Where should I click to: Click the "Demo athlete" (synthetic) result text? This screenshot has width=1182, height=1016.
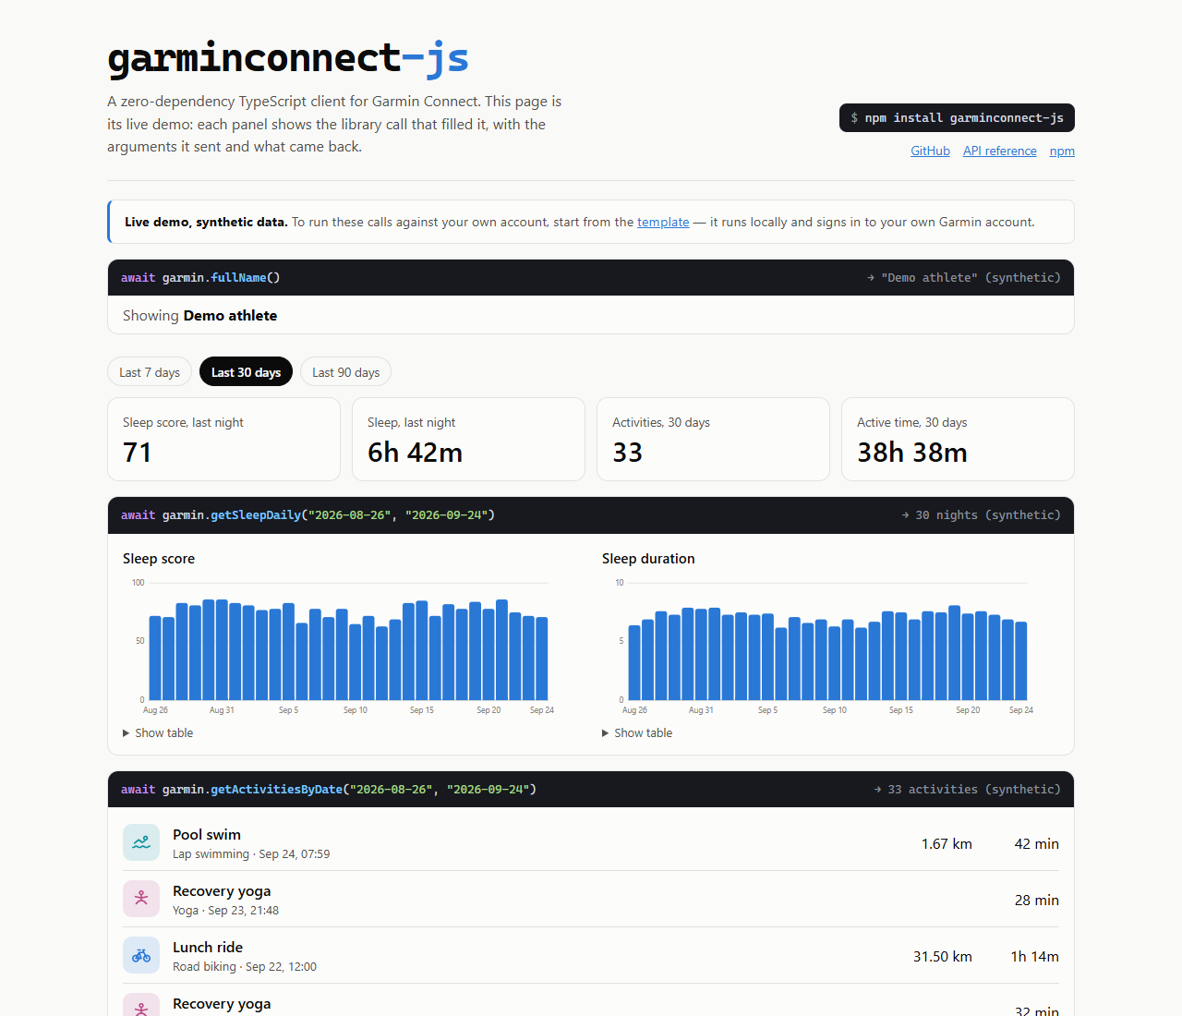coord(963,277)
